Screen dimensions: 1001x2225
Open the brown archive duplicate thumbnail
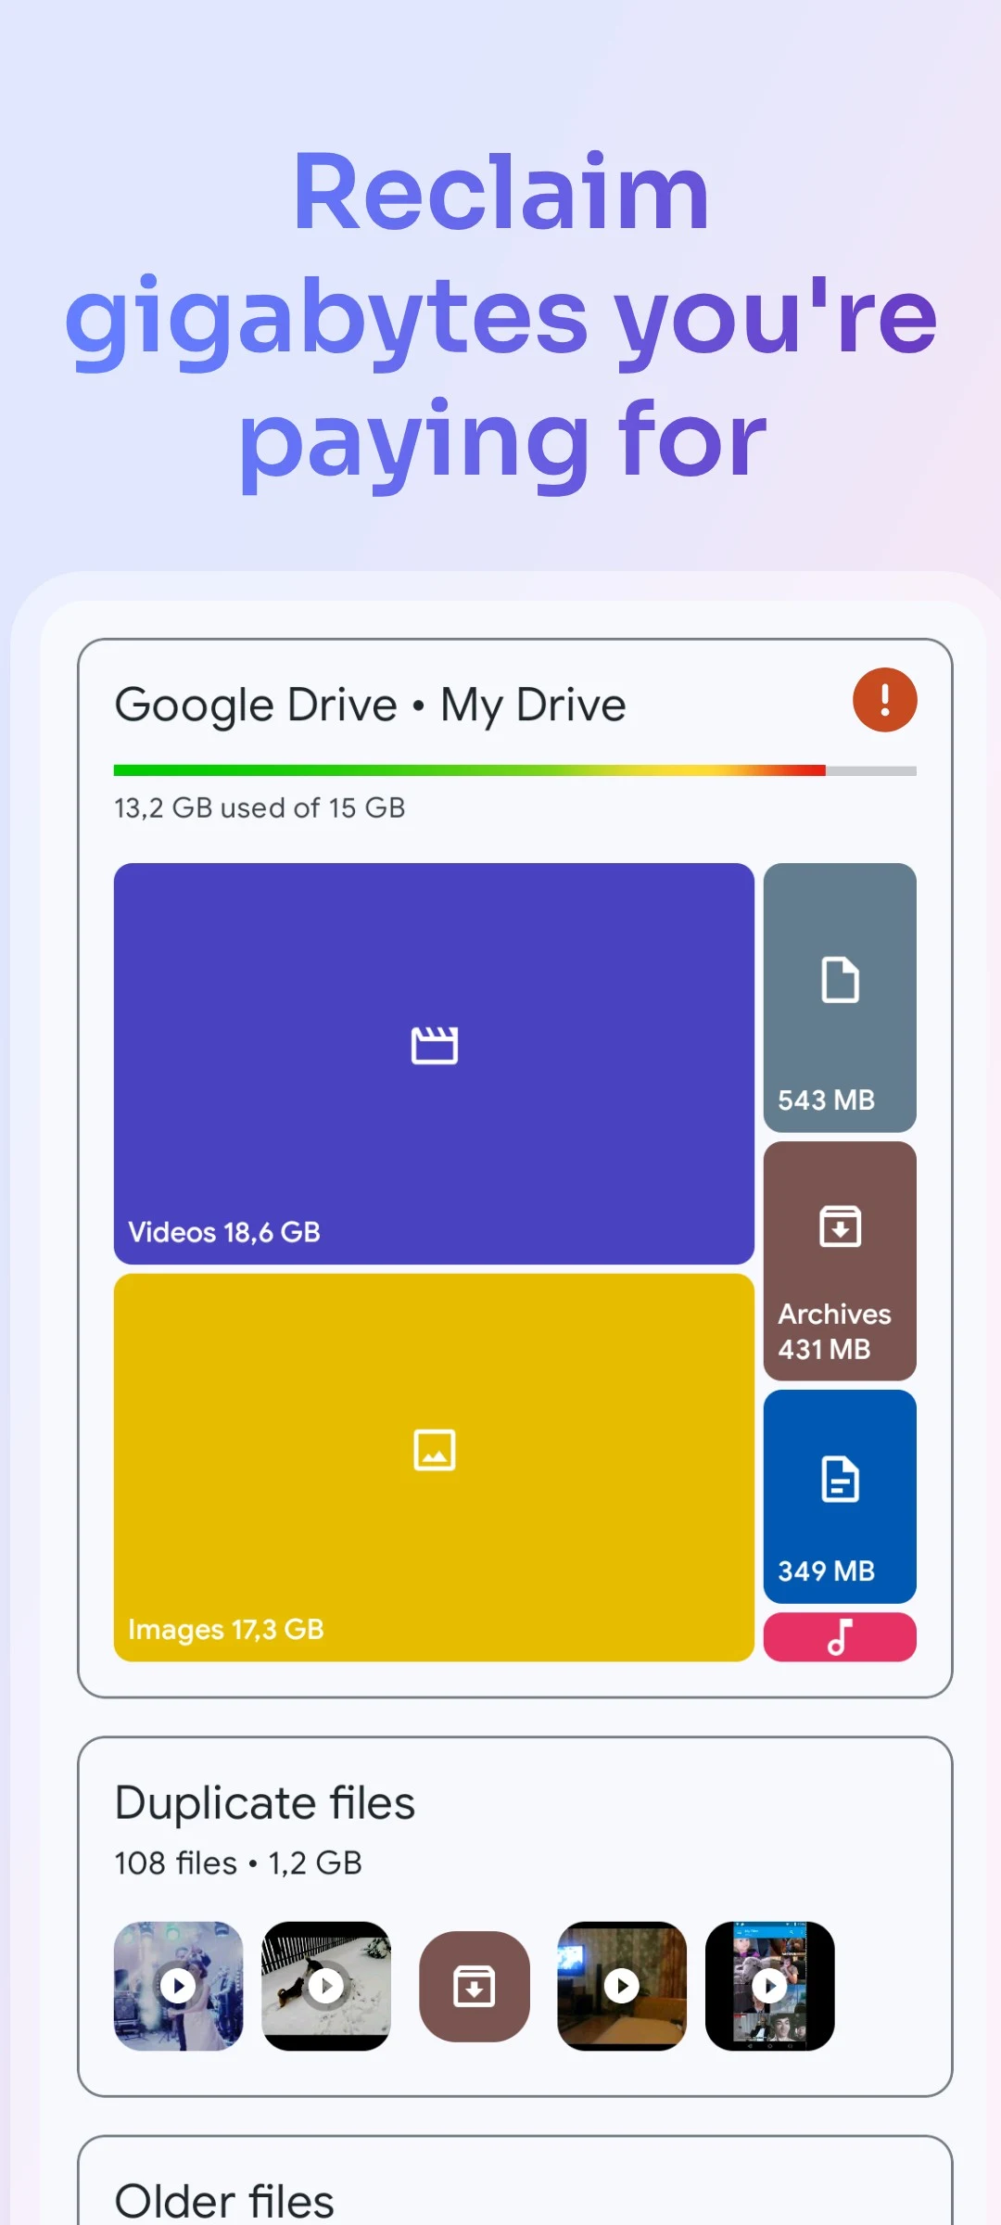point(474,1986)
